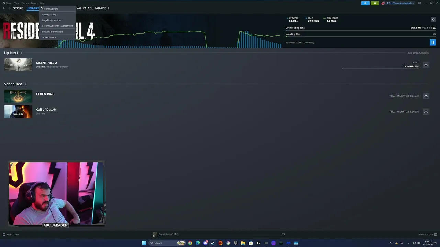Click Steam icon in taskbar
This screenshot has width=440, height=247.
(x=213, y=243)
